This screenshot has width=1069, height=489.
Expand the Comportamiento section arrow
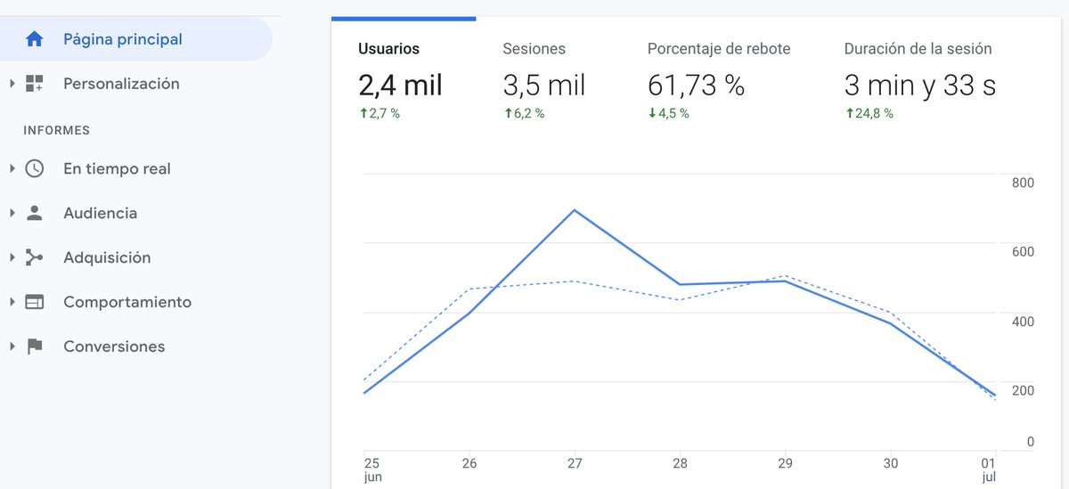point(12,302)
